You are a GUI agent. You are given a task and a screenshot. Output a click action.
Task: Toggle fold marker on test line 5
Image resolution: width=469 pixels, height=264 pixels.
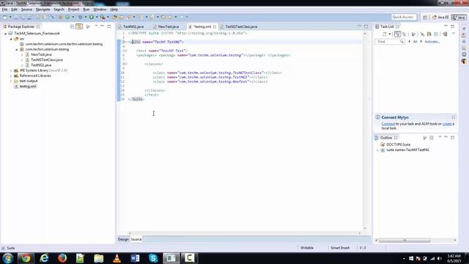point(126,51)
